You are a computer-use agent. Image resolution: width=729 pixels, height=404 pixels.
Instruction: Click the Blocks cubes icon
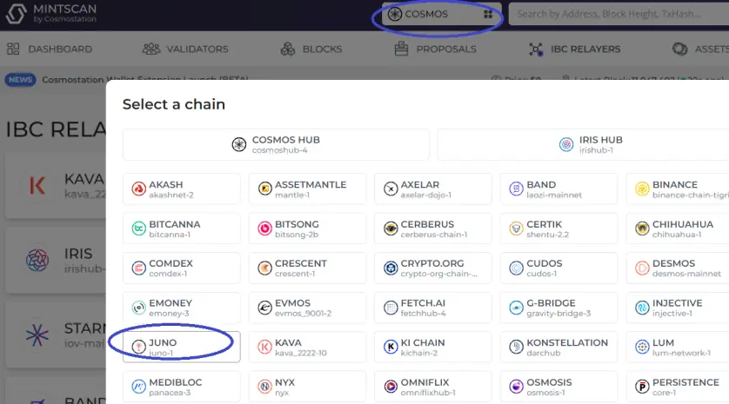tap(288, 49)
